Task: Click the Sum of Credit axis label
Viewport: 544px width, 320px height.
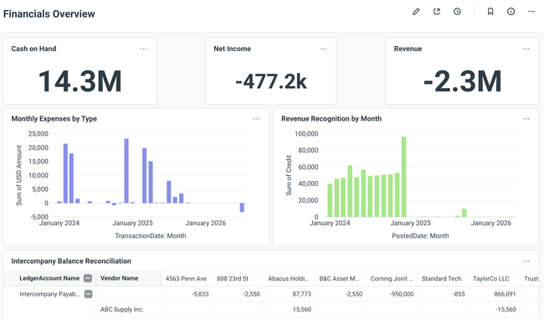Action: (289, 175)
